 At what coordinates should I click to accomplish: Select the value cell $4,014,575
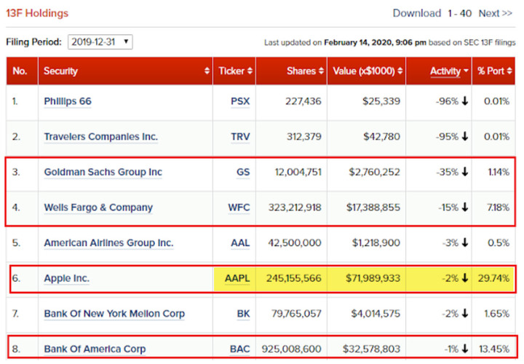[376, 314]
